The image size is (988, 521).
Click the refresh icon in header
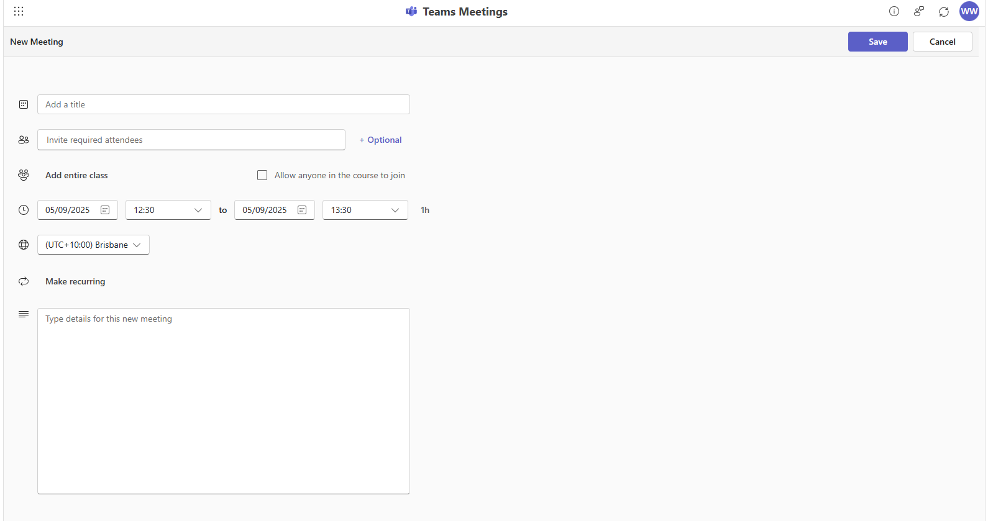[943, 12]
